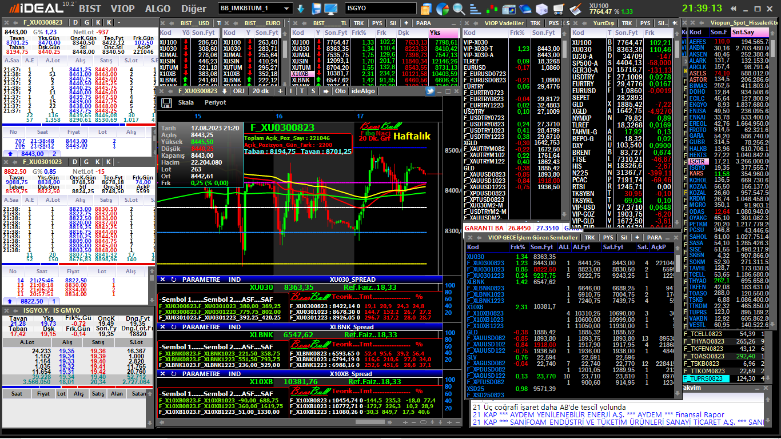Toggle the D button in F_XU0301023 depth header
The height and width of the screenshot is (439, 781).
[x=76, y=162]
